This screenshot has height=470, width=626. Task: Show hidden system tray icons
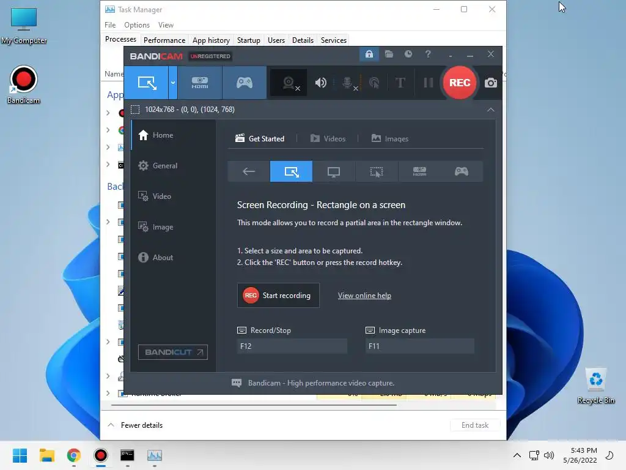click(517, 455)
